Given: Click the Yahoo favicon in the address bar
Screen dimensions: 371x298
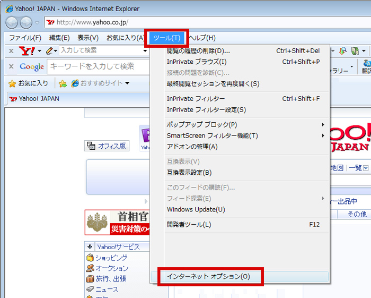Looking at the screenshot, I should pyautogui.click(x=50, y=22).
